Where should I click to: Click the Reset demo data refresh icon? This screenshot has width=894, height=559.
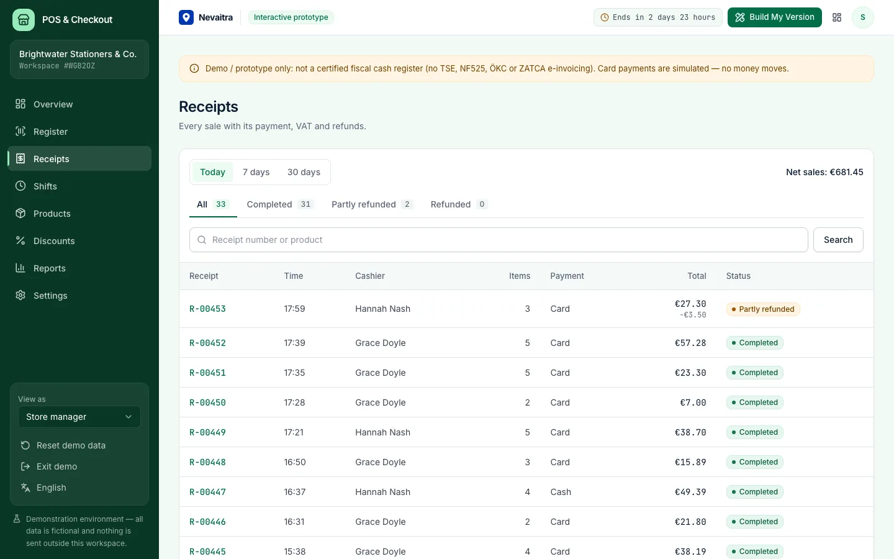[25, 445]
